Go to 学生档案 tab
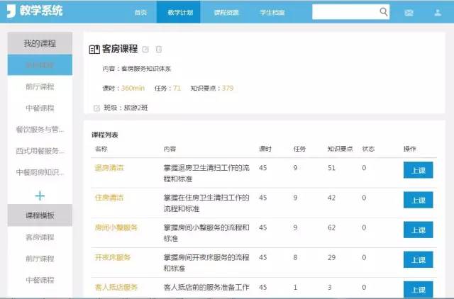Image resolution: width=454 pixels, height=299 pixels. coord(272,13)
